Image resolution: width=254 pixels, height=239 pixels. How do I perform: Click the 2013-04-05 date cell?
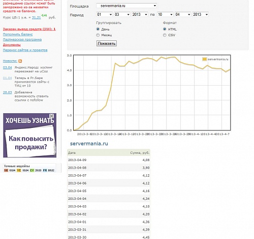77,191
